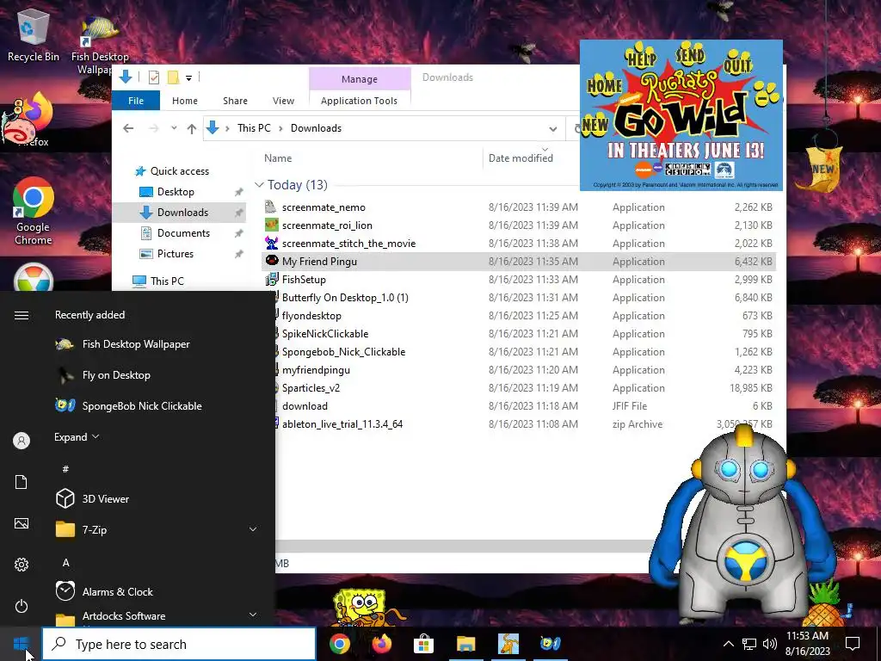
Task: Open the File menu tab
Action: pos(136,101)
